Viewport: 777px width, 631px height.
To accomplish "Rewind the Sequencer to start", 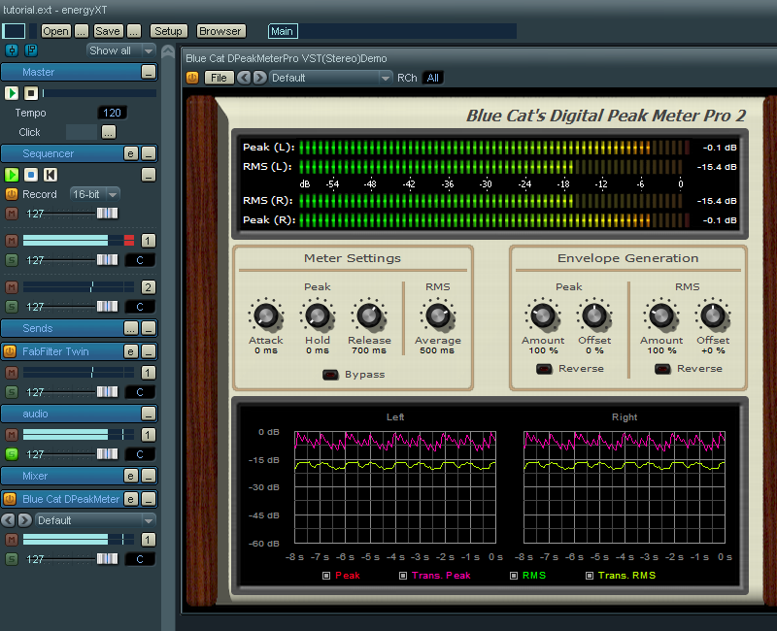I will point(51,175).
